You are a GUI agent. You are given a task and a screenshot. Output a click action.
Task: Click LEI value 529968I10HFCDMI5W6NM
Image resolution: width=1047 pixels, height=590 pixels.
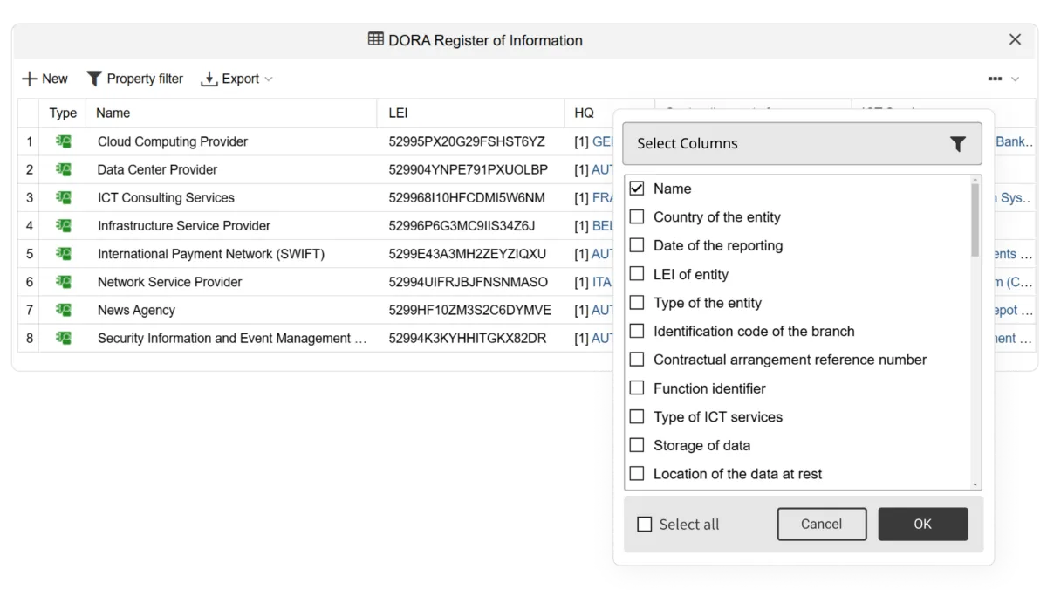467,197
